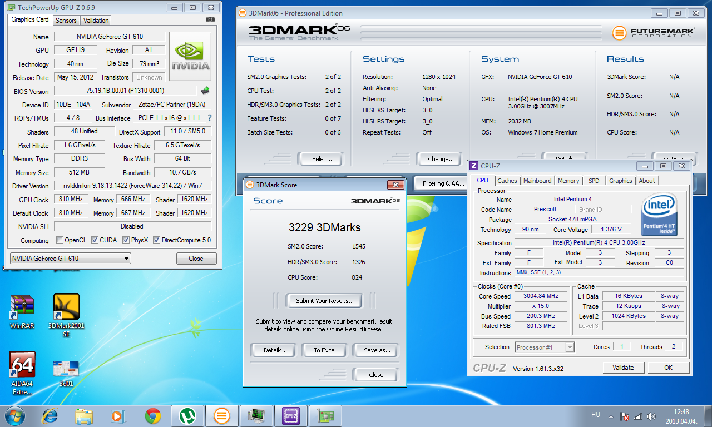Screen dimensions: 712x427
Task: Open the CPU-Z taskbar icon
Action: [x=290, y=415]
